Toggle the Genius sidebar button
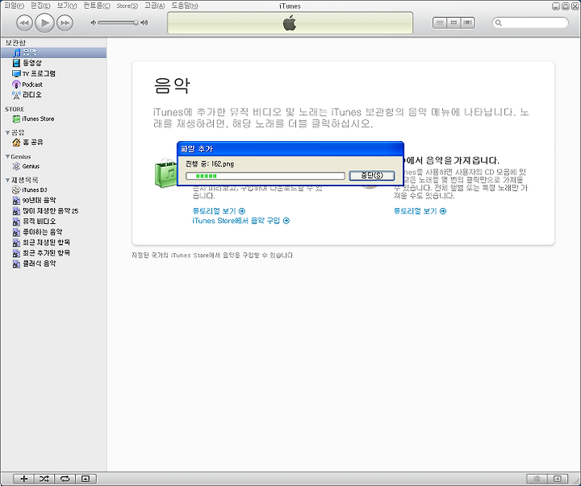 [558, 479]
